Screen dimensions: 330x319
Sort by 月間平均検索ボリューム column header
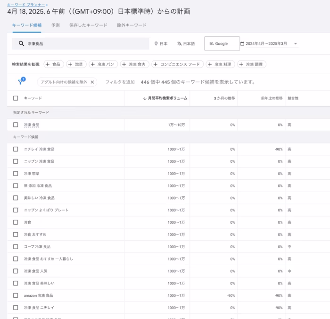coord(167,98)
